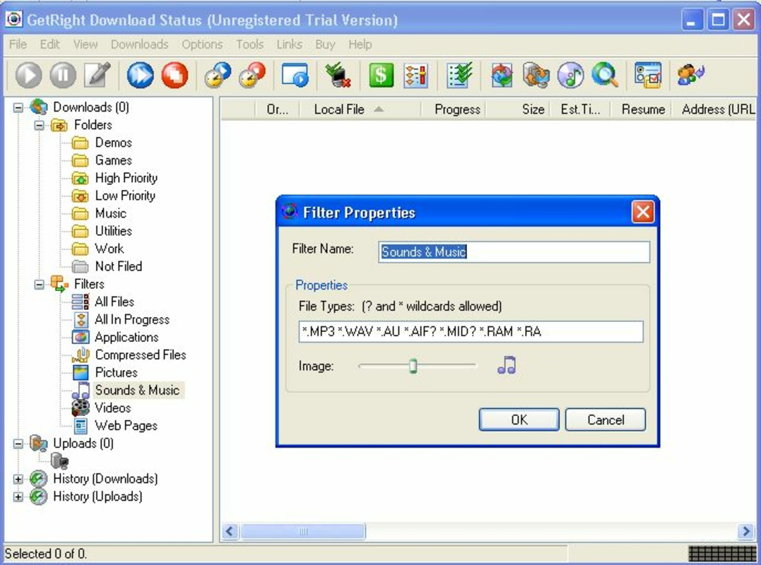The width and height of the screenshot is (761, 565).
Task: Collapse the Filters tree branch
Action: [x=39, y=284]
